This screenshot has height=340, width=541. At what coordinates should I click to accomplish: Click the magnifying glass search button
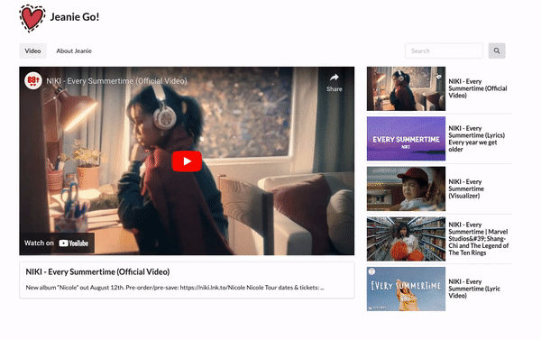pos(497,51)
